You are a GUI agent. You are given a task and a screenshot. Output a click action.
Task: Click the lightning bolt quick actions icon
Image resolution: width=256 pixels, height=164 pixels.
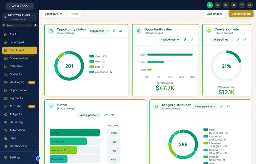pos(35,25)
